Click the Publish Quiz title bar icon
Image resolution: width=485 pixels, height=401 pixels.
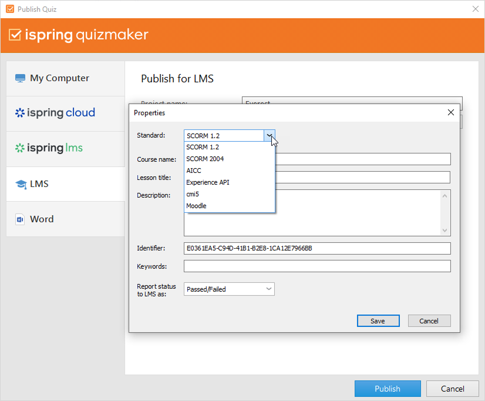[x=9, y=9]
